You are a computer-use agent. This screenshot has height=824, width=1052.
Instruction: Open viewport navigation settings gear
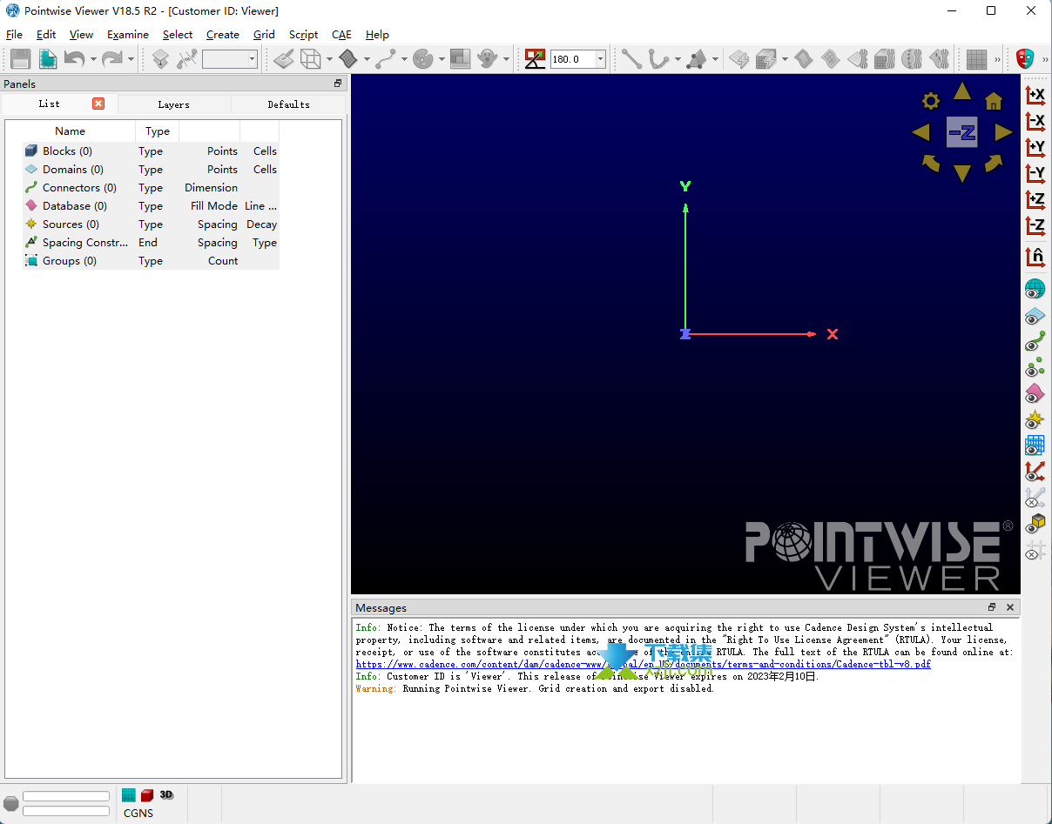931,101
